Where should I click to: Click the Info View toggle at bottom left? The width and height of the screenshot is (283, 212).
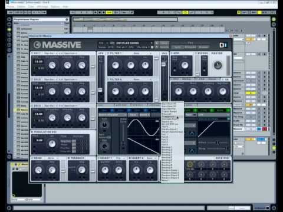pos(9,208)
